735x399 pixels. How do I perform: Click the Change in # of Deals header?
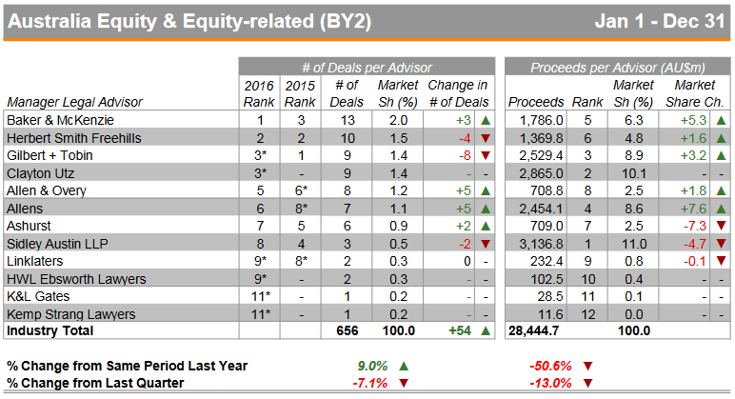click(458, 93)
